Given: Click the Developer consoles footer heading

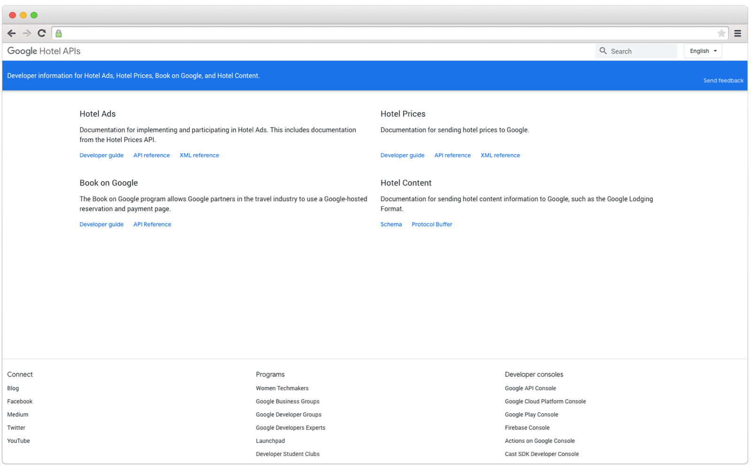Looking at the screenshot, I should click(x=534, y=374).
